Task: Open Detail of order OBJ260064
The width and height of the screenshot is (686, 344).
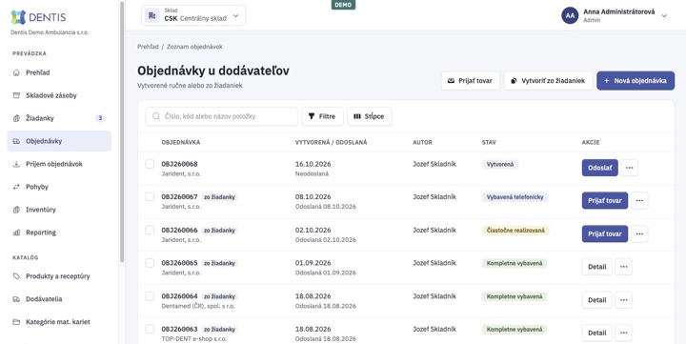Action: coord(596,300)
